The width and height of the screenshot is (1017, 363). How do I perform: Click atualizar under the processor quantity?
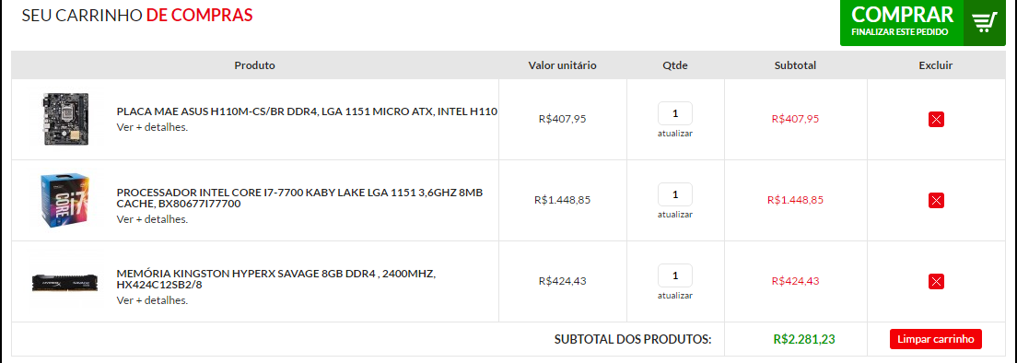pyautogui.click(x=675, y=215)
